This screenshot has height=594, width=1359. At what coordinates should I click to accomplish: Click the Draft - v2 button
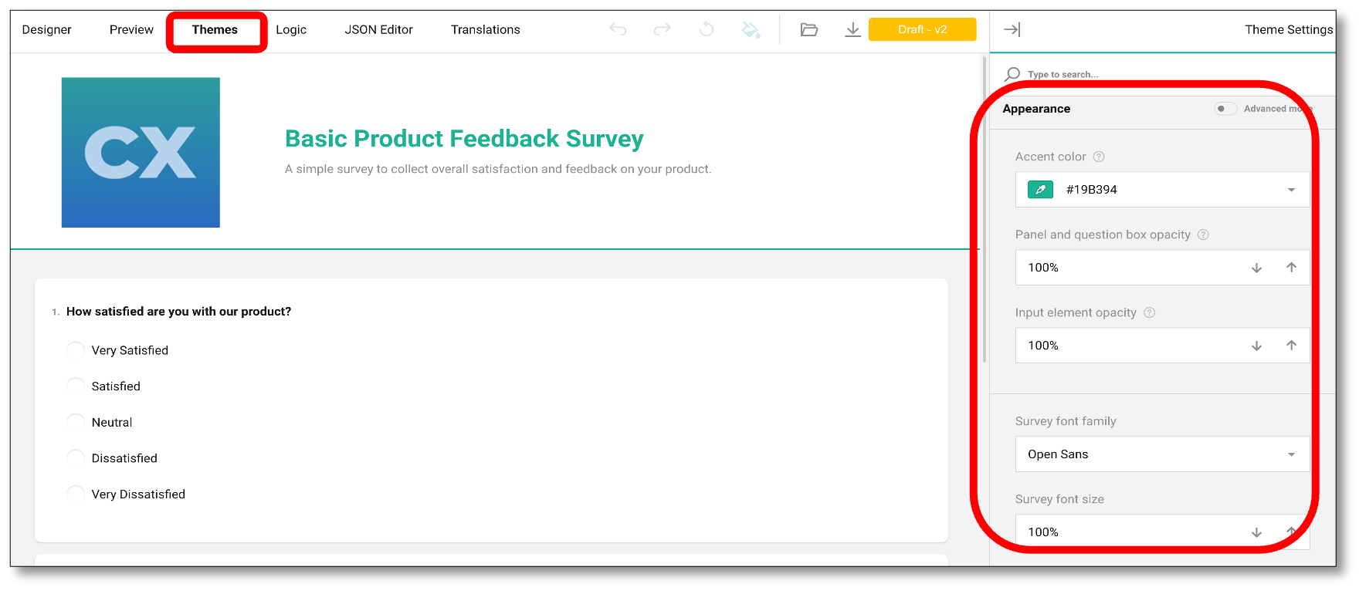[922, 29]
